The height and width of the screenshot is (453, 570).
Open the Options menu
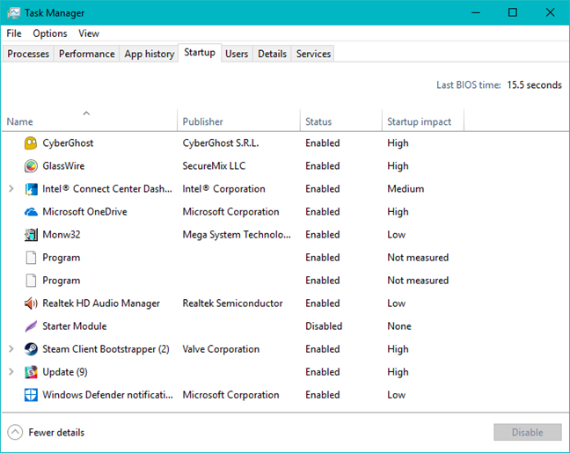(x=50, y=33)
